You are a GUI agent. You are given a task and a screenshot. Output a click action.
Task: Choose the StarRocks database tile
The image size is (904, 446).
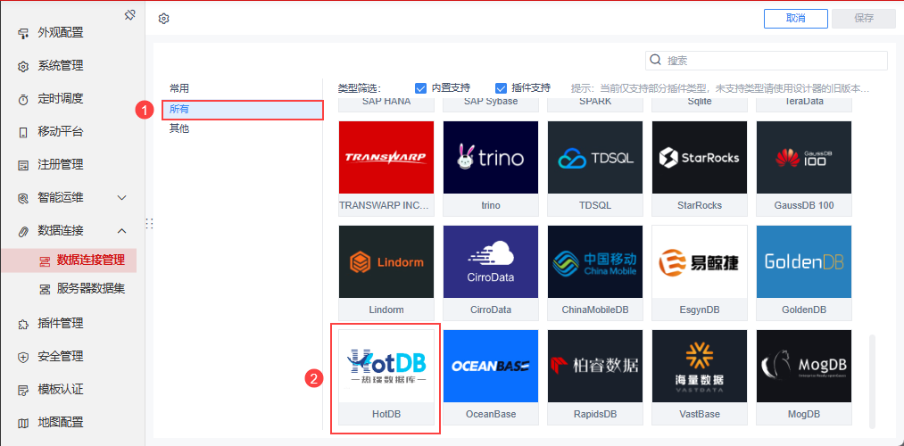[x=700, y=169]
